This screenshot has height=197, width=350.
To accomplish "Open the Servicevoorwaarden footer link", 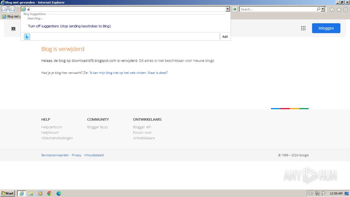I will click(55, 155).
